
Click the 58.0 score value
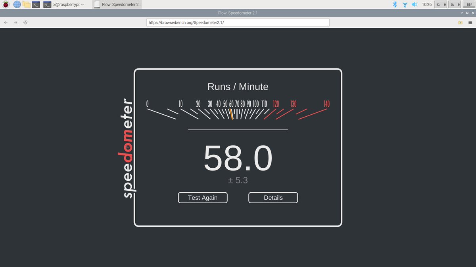click(238, 158)
